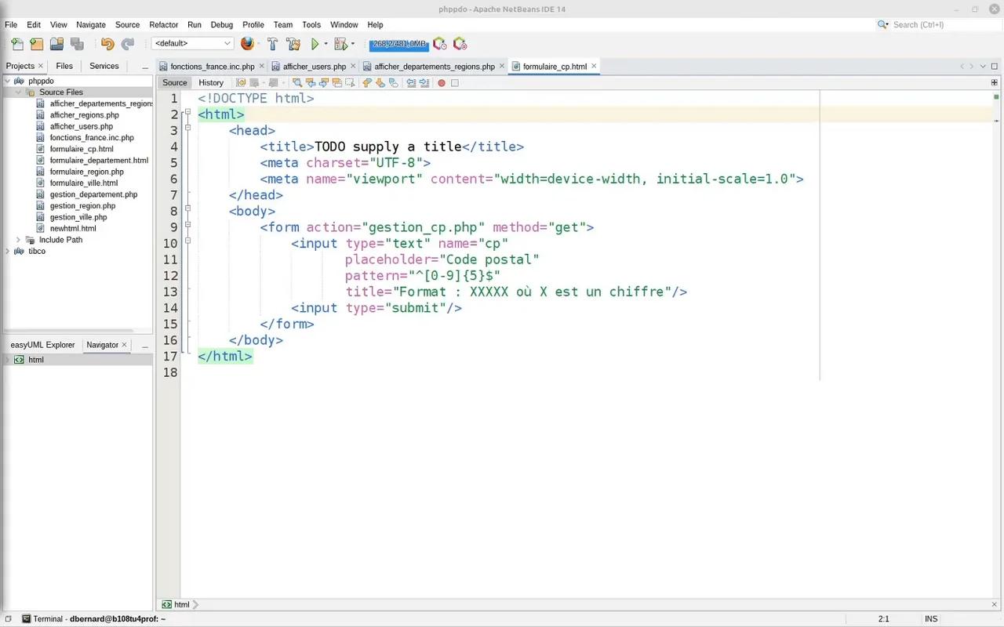Undo the last edit with the toolbar arrow
Screen dimensions: 1004x627
click(107, 44)
